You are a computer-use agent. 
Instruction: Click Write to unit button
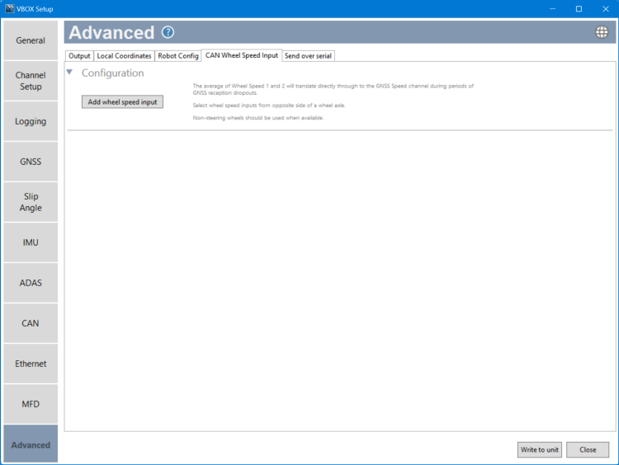click(x=539, y=449)
